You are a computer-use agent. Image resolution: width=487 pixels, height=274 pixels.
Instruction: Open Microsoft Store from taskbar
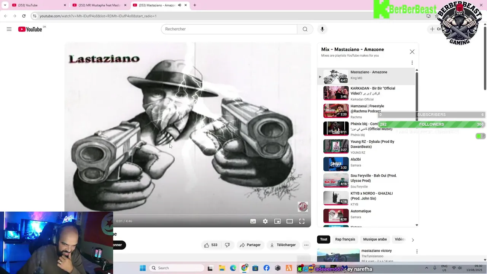(x=255, y=268)
